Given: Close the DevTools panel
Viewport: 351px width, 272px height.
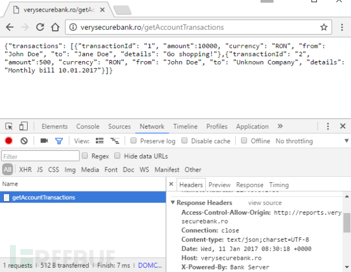Looking at the screenshot, I should [343, 126].
